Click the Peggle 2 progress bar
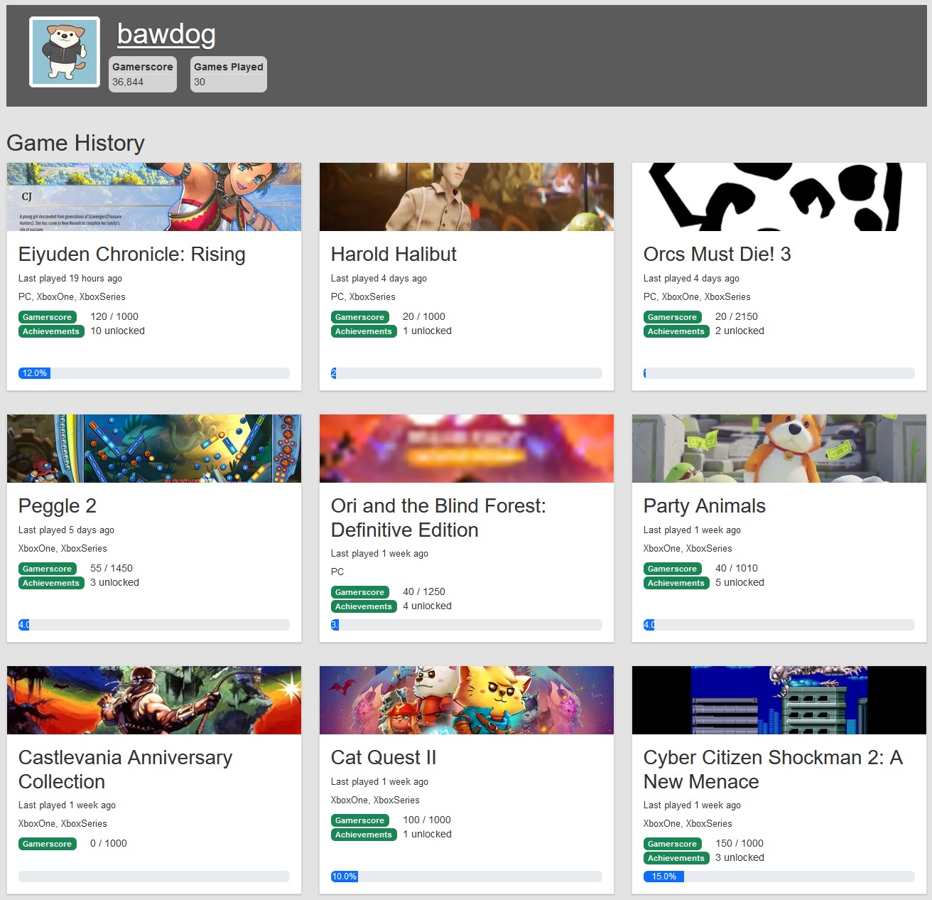Image resolution: width=932 pixels, height=900 pixels. pyautogui.click(x=154, y=625)
